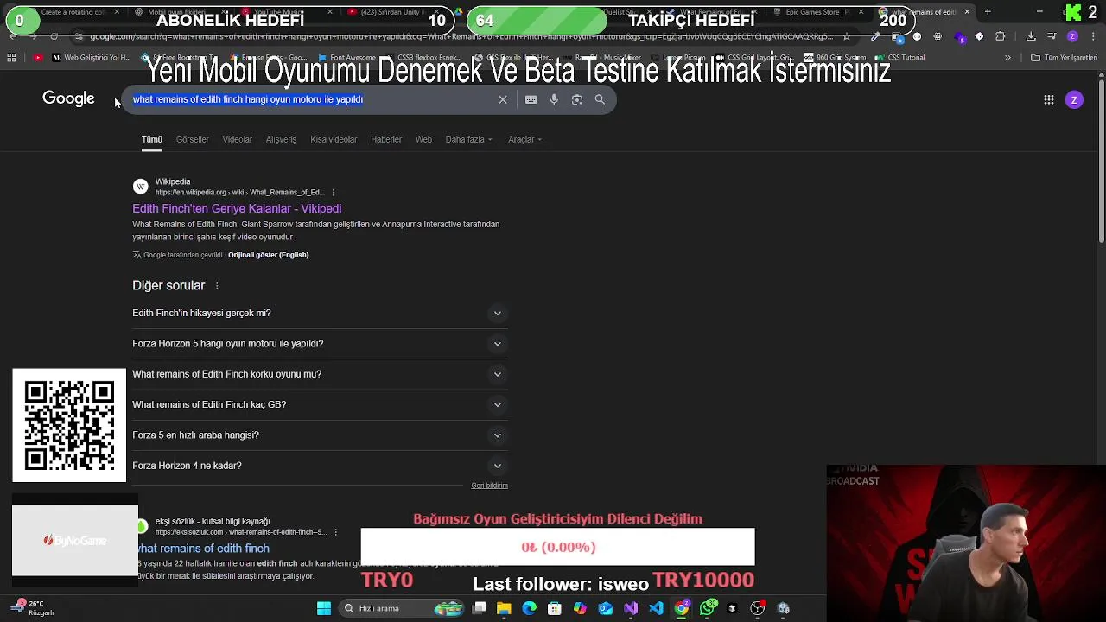Open three-dot menu next to Diğer sorular

point(217,286)
